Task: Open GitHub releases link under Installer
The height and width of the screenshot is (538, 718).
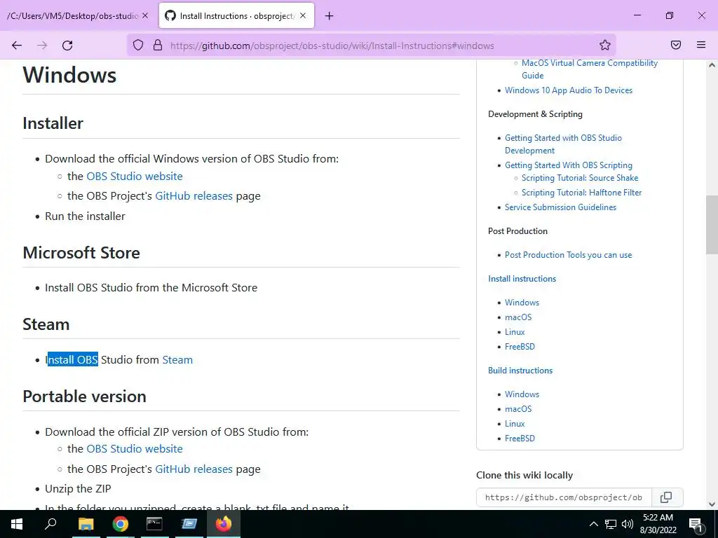Action: (194, 196)
